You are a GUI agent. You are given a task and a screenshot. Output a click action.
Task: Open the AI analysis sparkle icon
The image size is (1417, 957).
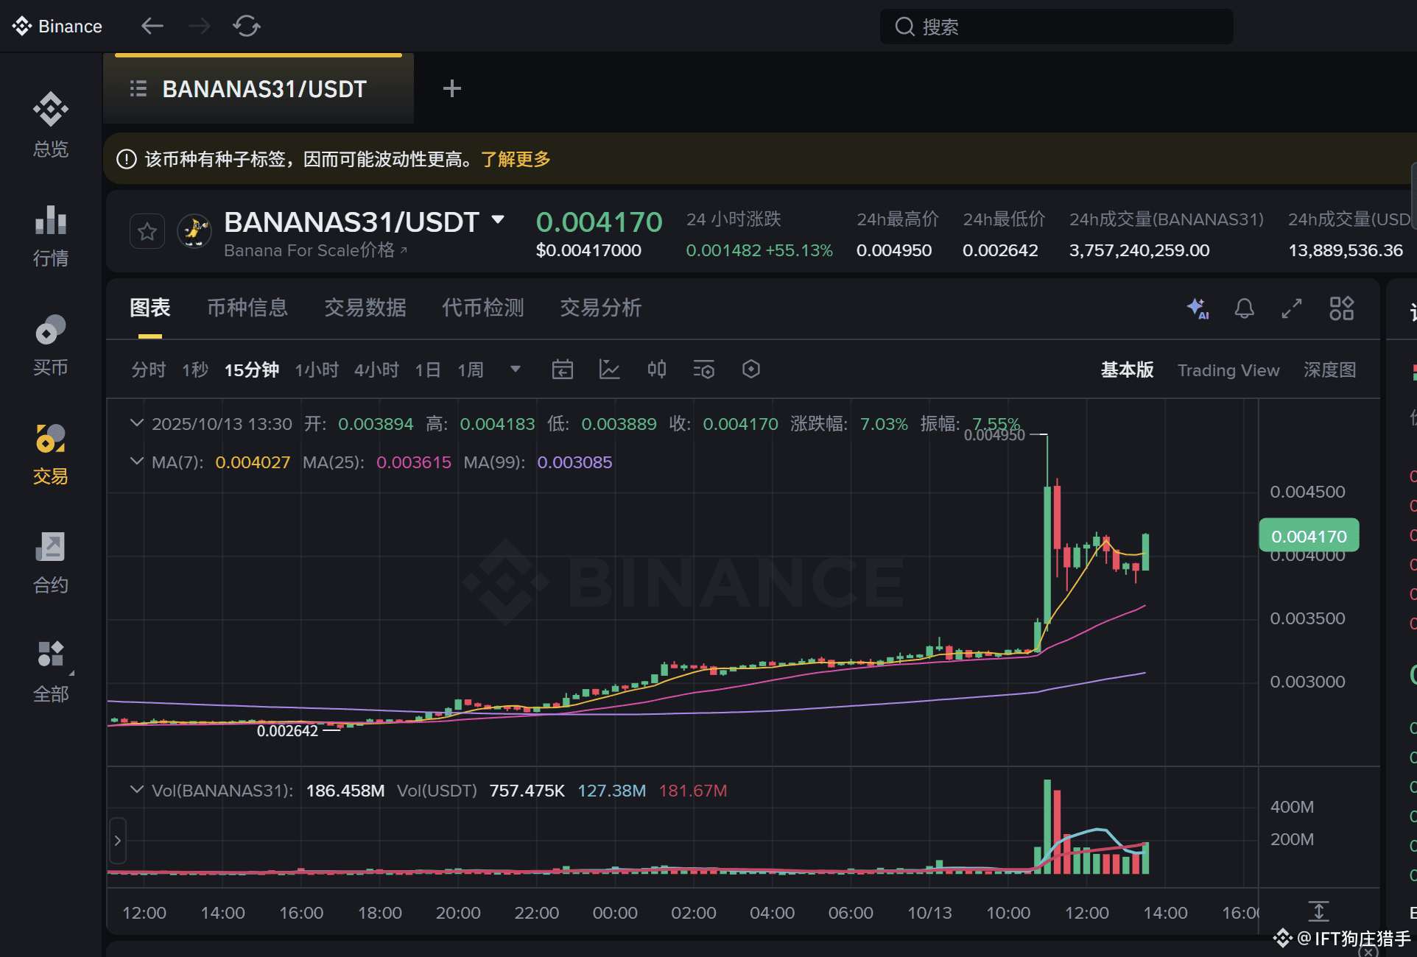[x=1198, y=308]
